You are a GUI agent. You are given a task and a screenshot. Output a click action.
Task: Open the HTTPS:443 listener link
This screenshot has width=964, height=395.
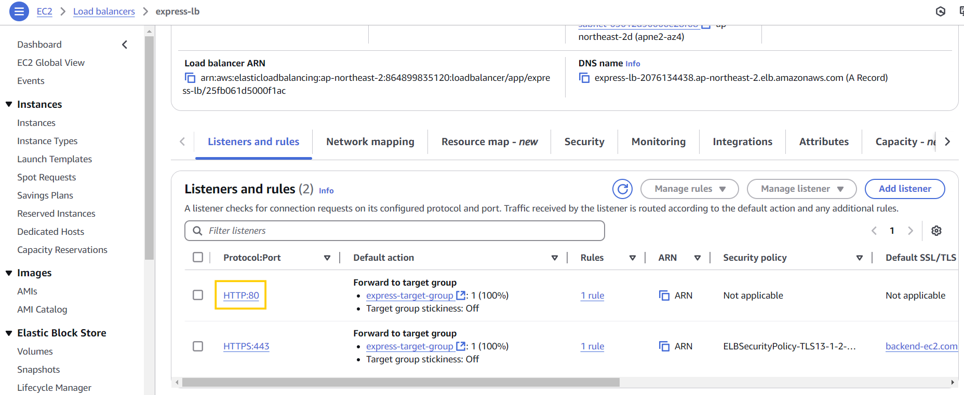pyautogui.click(x=246, y=346)
